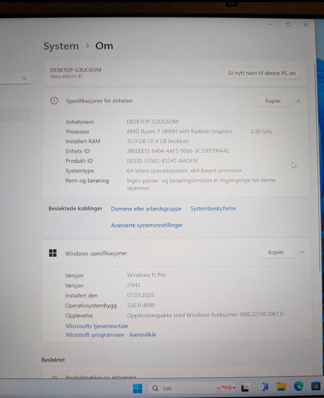Minimize the Settings window
The width and height of the screenshot is (324, 398).
271,24
